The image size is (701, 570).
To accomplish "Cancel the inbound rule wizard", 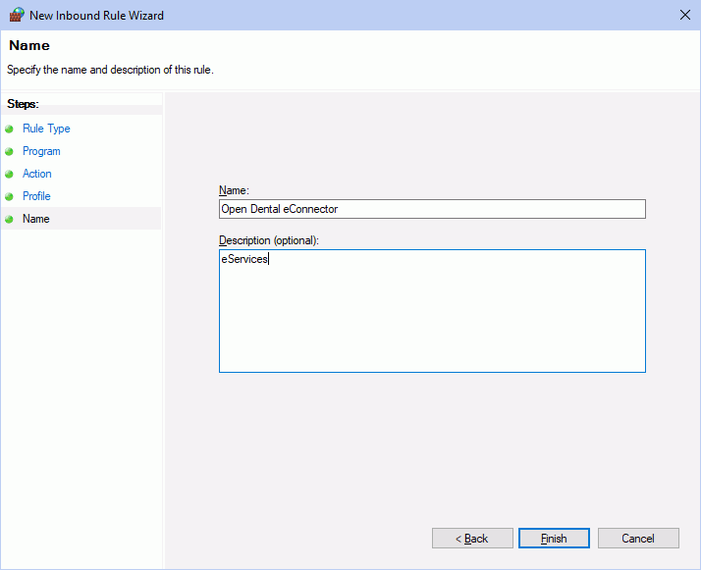I will pyautogui.click(x=638, y=539).
